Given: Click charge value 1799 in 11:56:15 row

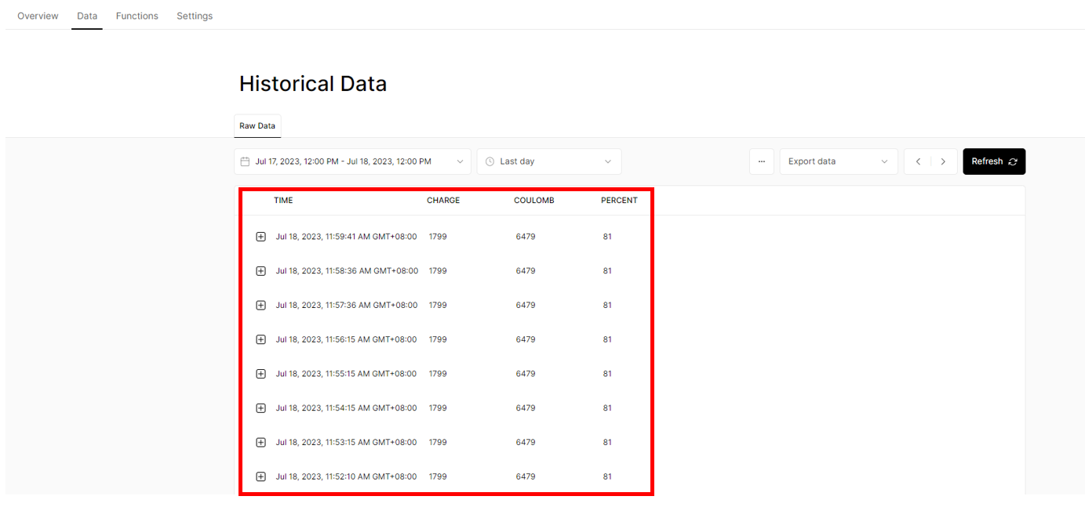Looking at the screenshot, I should coord(438,339).
